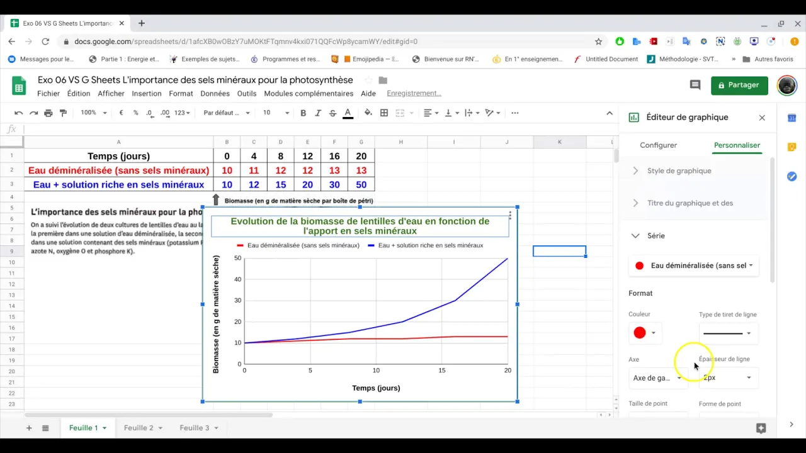Close the Éditeur de graphique panel
Screen dimensions: 806x453
tap(762, 118)
